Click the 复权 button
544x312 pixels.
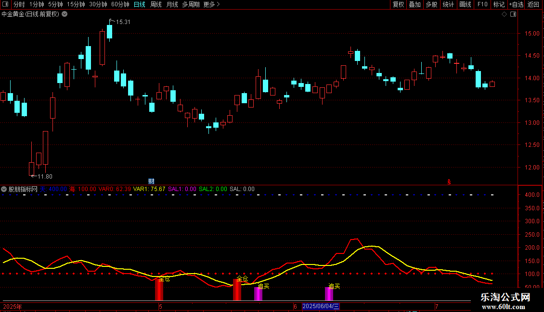(398, 4)
